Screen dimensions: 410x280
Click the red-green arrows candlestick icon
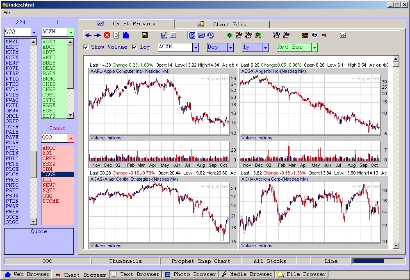point(258,35)
